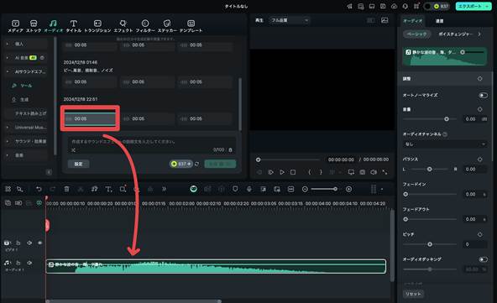Open the エフェクト (Effects) tab
497x303 pixels.
[123, 26]
